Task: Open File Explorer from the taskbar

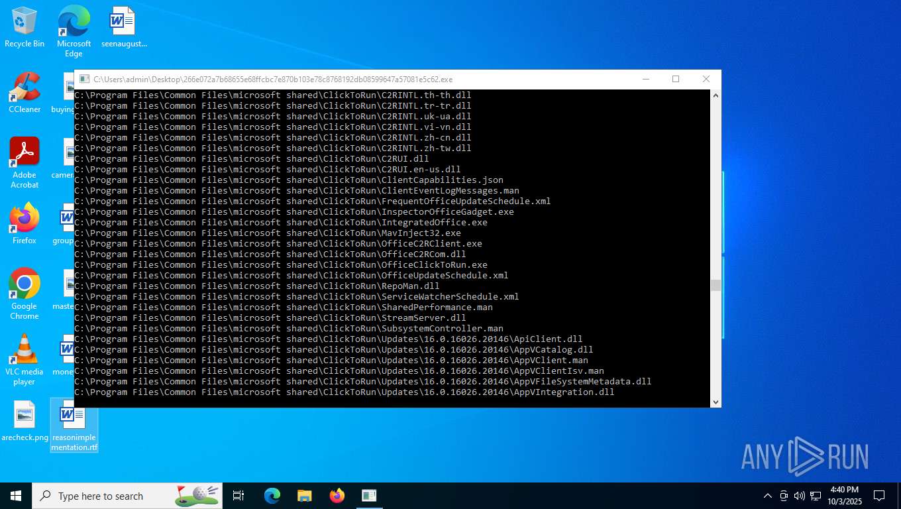Action: pos(305,496)
